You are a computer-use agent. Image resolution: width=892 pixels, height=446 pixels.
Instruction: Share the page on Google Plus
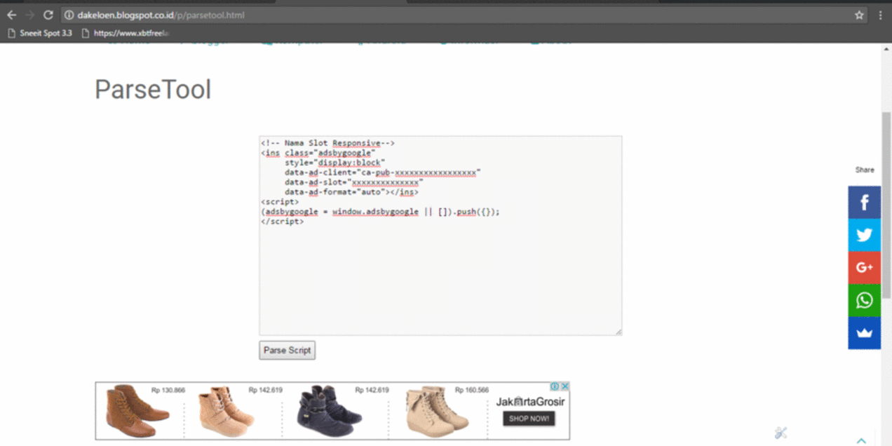click(x=865, y=268)
